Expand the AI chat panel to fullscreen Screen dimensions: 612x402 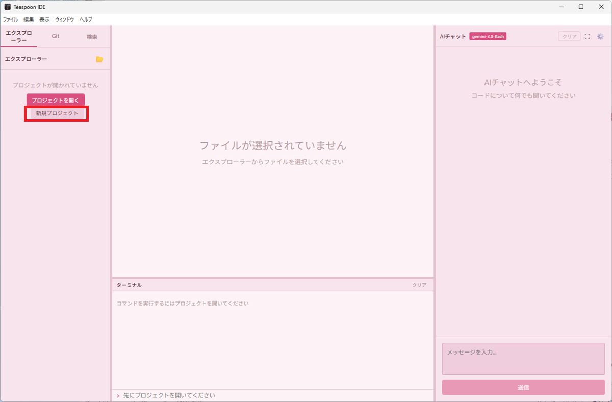click(588, 37)
